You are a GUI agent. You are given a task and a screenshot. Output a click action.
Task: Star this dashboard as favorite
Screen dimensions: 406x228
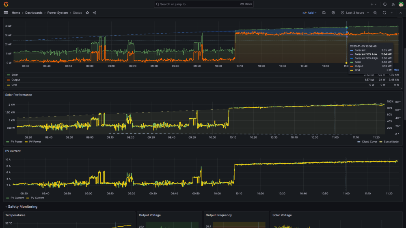click(87, 13)
